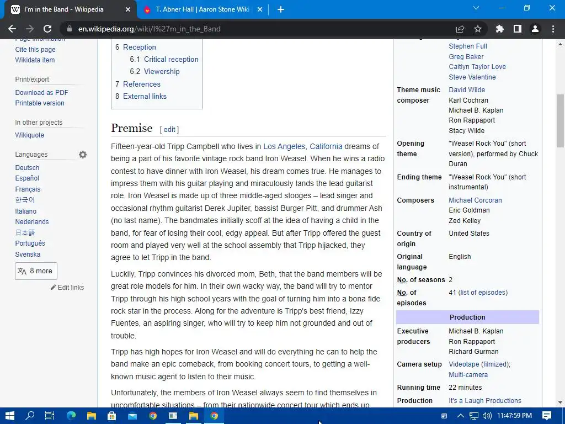Screen dimensions: 565x424
Task: Switch to the Deutsch language version
Action: coord(27,168)
